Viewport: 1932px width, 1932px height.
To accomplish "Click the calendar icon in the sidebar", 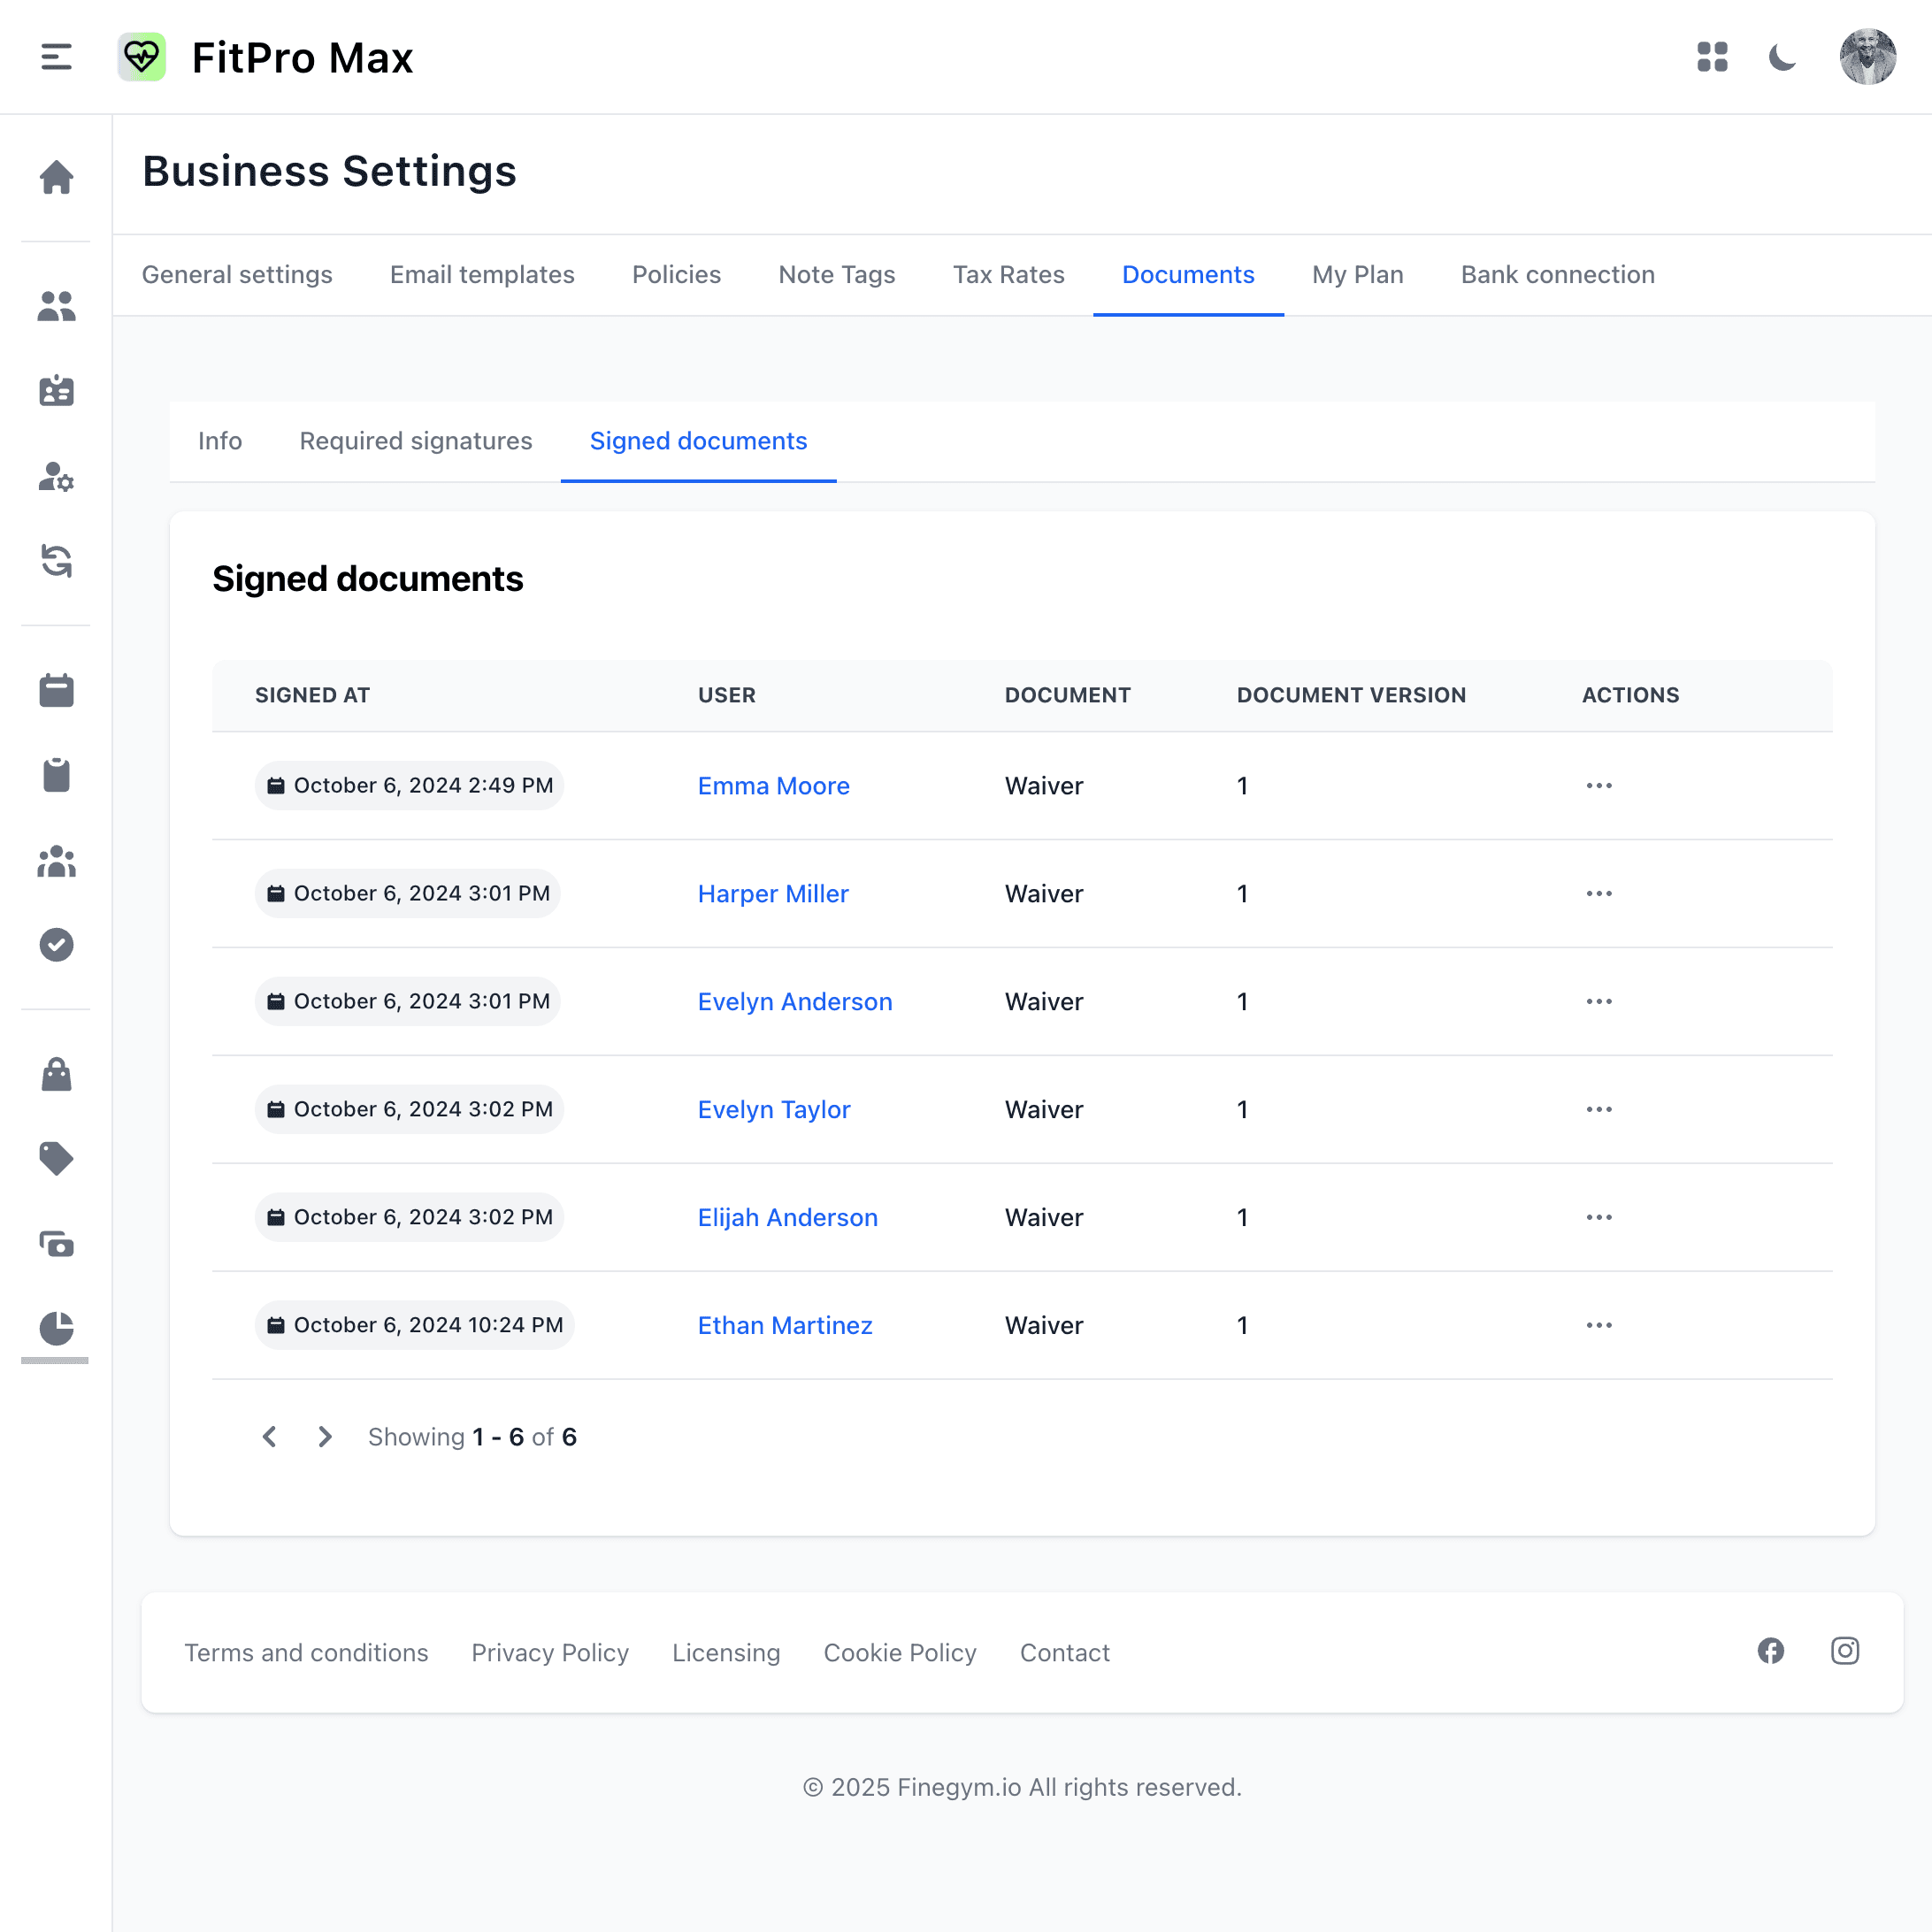I will [x=56, y=690].
